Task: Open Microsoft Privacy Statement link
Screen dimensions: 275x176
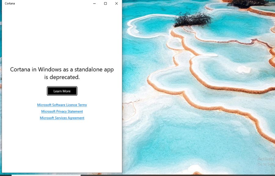Action: (x=62, y=111)
